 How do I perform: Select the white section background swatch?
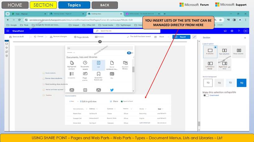click(x=208, y=83)
